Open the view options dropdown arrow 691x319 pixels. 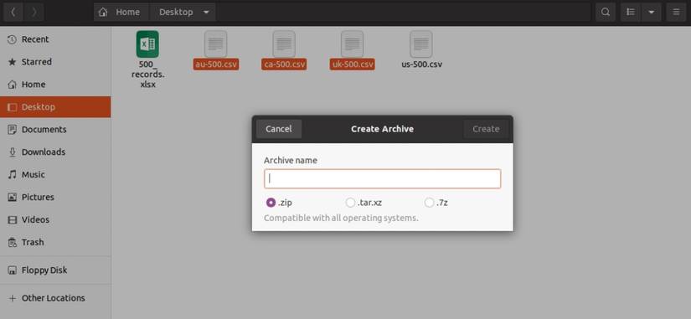click(x=652, y=12)
